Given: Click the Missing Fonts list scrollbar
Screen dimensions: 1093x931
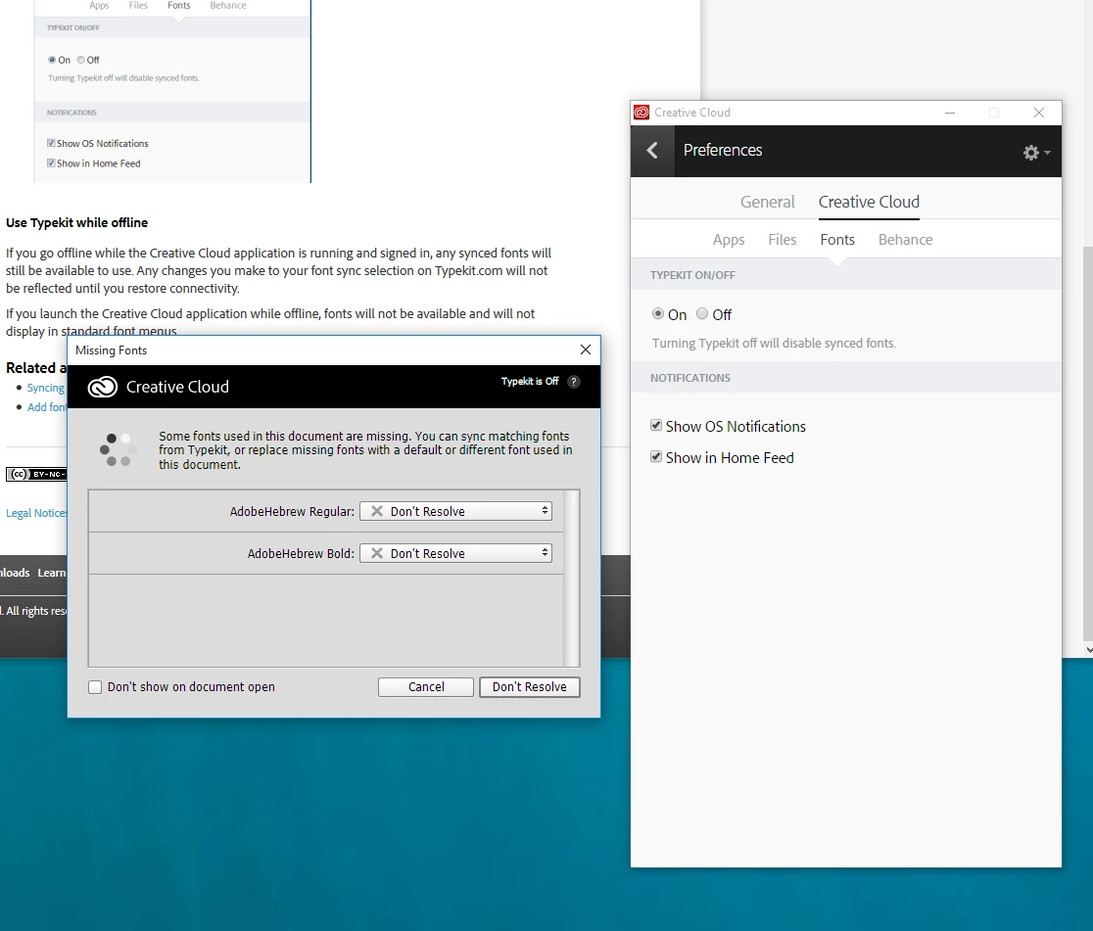Looking at the screenshot, I should (571, 579).
